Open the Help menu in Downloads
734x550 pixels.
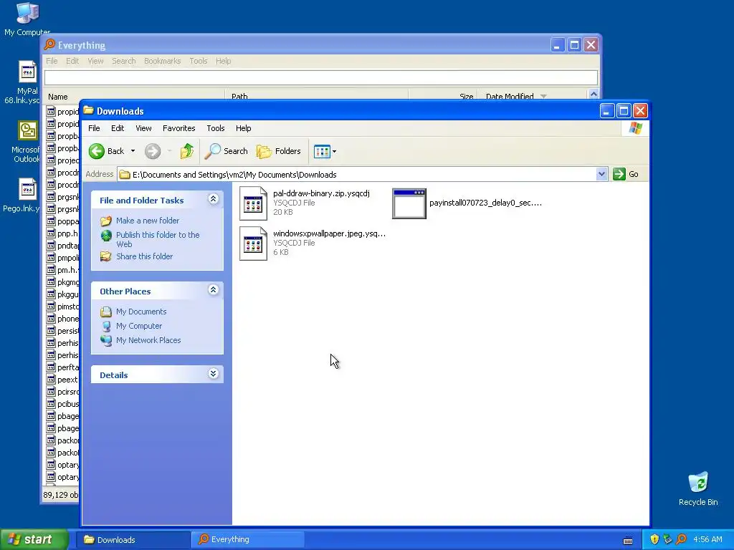click(244, 128)
